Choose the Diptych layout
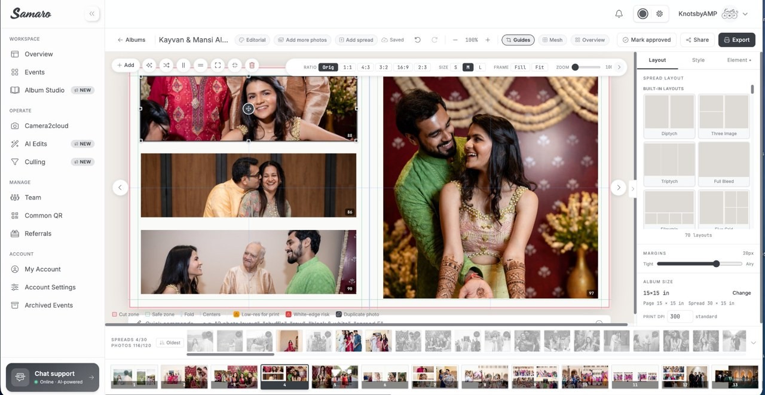Screen dimensions: 765x395 click(x=669, y=117)
